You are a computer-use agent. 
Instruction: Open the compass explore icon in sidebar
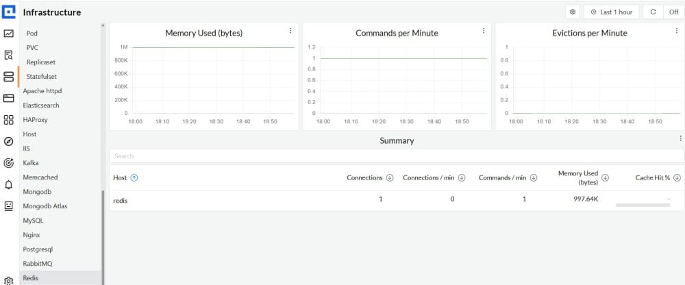tap(9, 141)
